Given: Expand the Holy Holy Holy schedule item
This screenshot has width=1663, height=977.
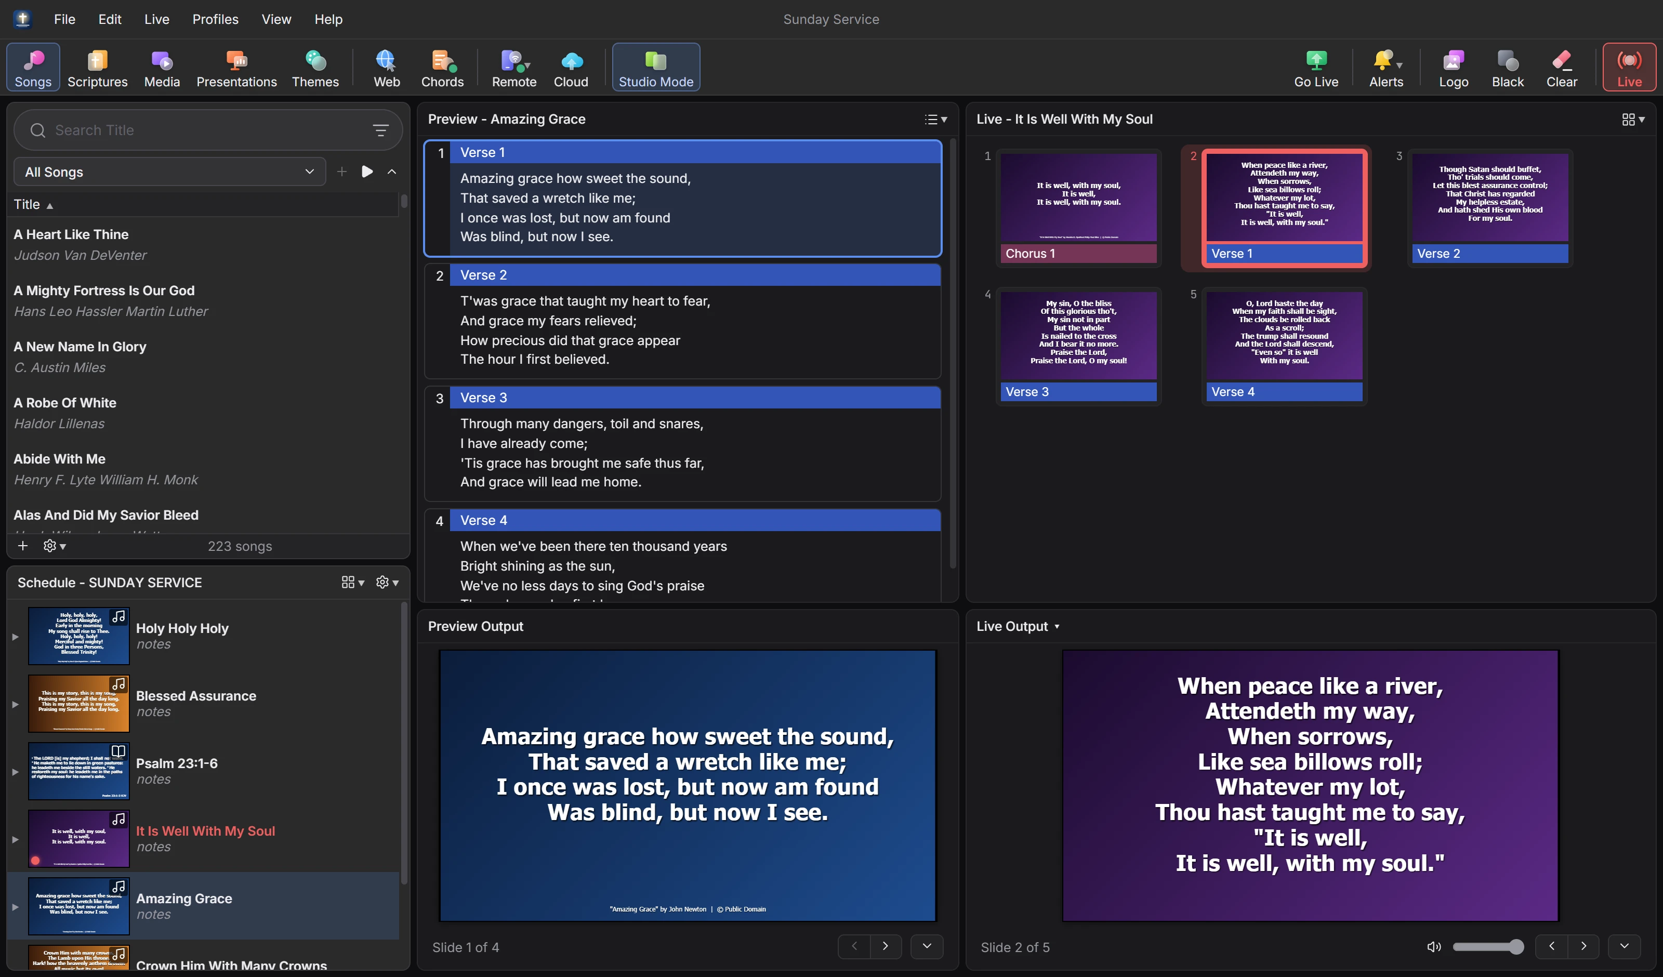Looking at the screenshot, I should pos(15,637).
